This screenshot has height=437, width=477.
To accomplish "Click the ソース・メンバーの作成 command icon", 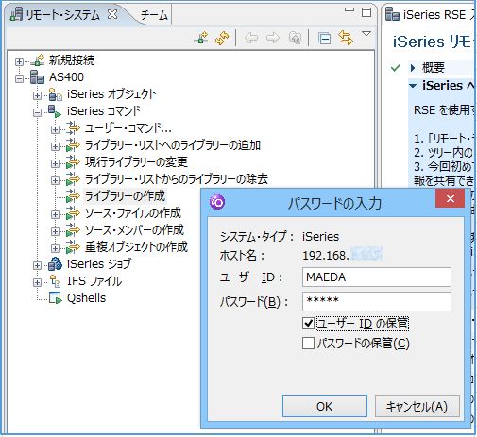I will [73, 230].
